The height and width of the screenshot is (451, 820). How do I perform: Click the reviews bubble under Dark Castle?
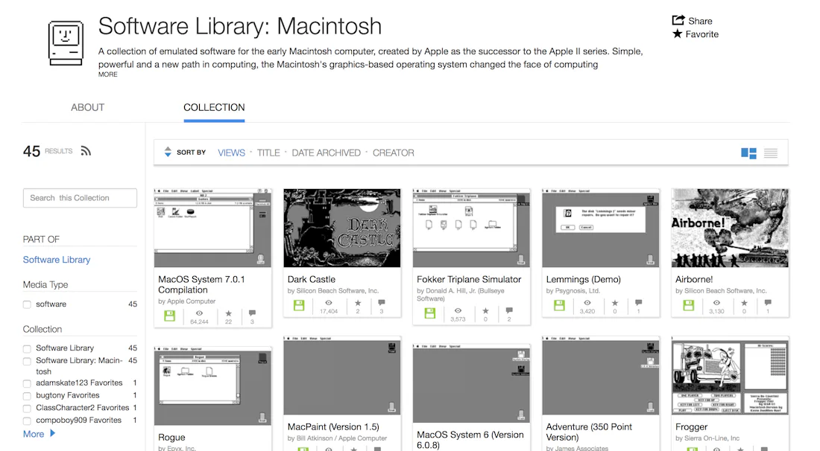coord(381,303)
